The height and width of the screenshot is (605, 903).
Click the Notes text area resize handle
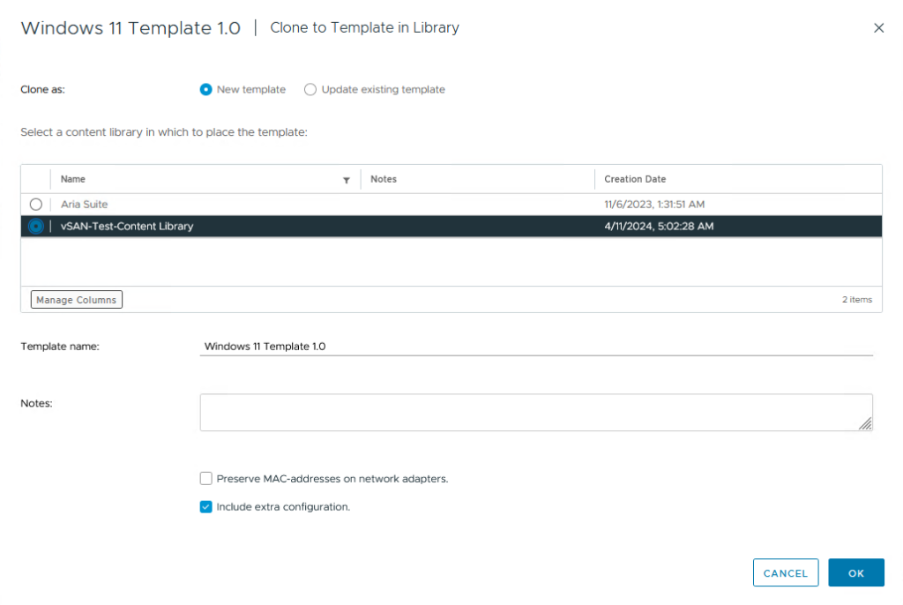point(866,424)
